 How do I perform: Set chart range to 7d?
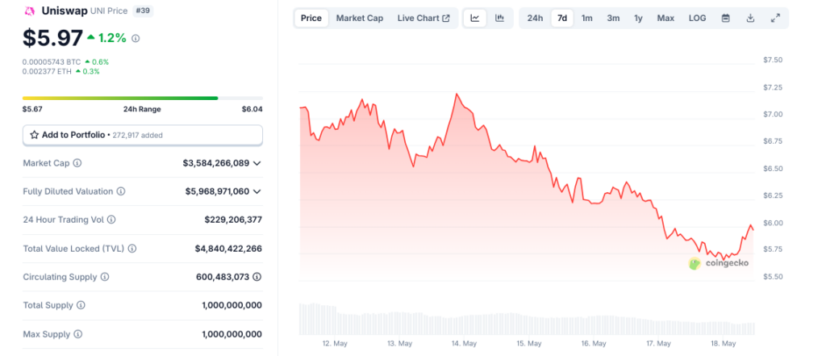pyautogui.click(x=562, y=18)
